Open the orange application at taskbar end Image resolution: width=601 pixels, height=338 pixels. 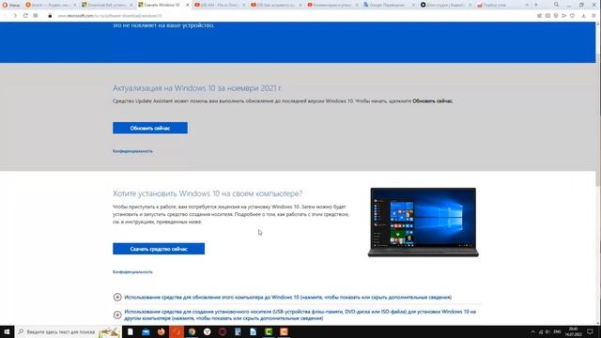tap(284, 331)
